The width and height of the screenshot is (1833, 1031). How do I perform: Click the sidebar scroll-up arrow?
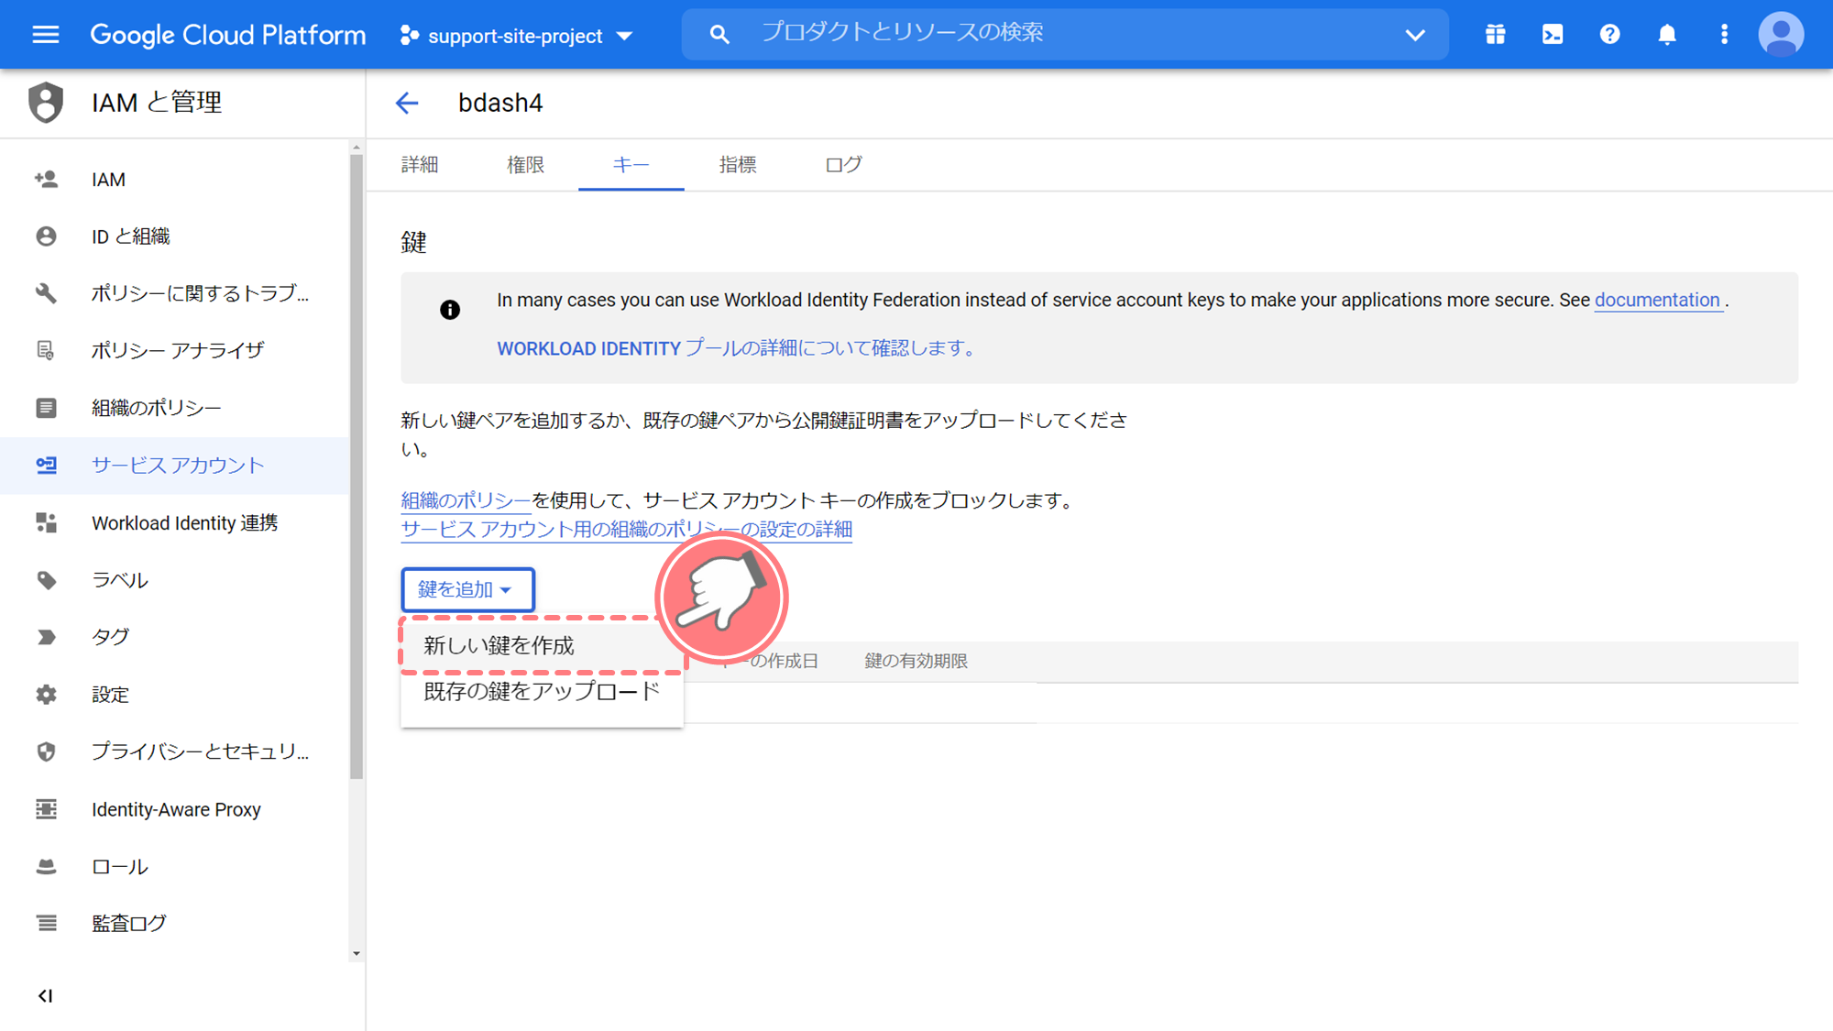(x=357, y=147)
